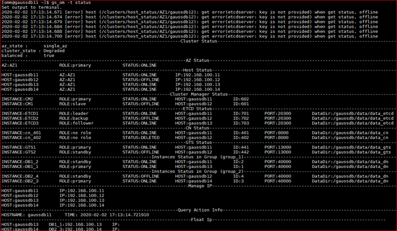Select 'HOSTNAME: gaussdb11' text
This screenshot has width=397, height=231.
(x=27, y=215)
